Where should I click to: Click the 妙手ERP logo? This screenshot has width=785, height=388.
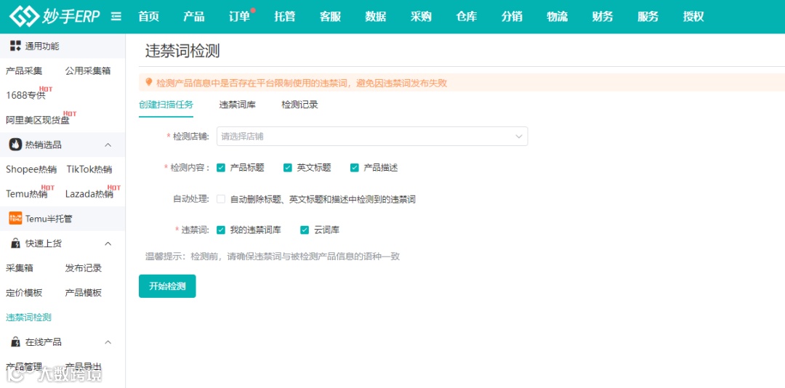[55, 17]
